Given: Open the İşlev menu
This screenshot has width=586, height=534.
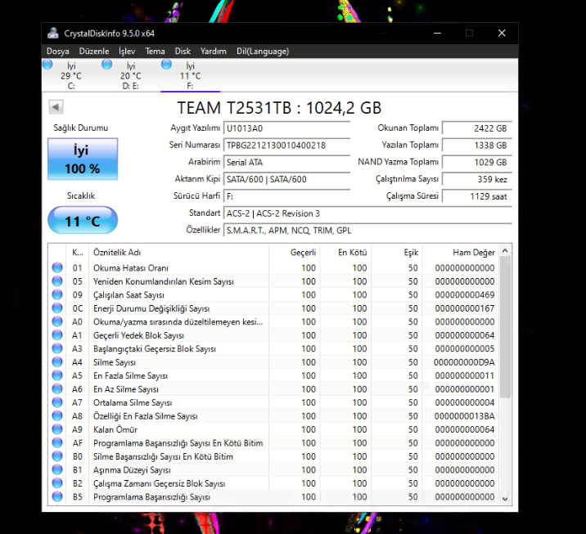Looking at the screenshot, I should [127, 52].
